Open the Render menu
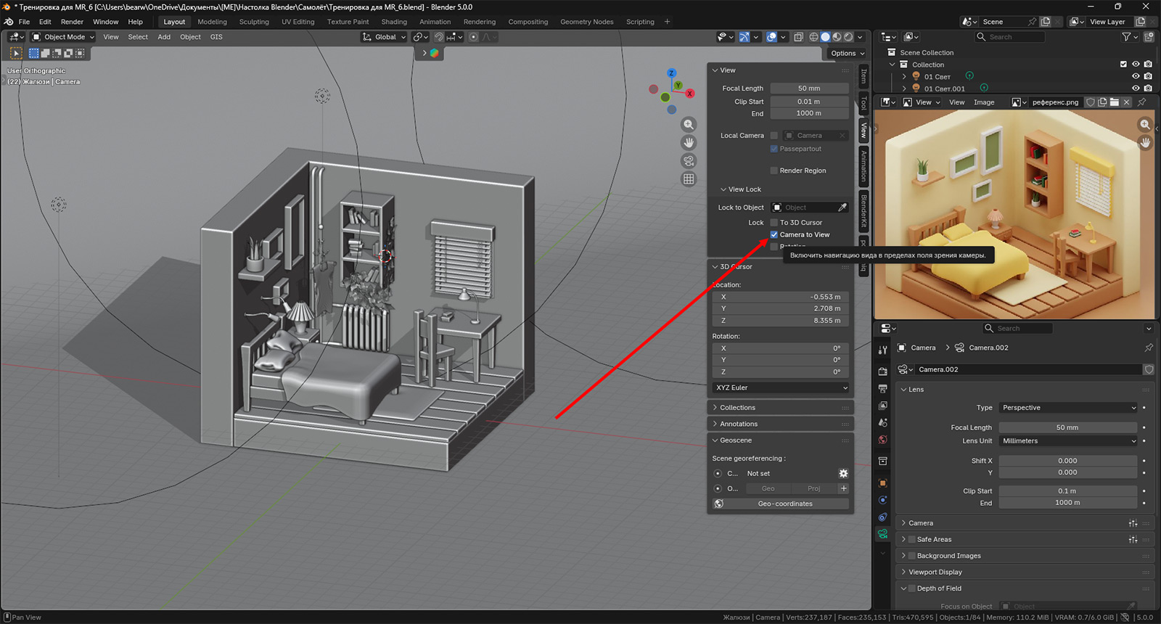The width and height of the screenshot is (1161, 624). [x=72, y=22]
